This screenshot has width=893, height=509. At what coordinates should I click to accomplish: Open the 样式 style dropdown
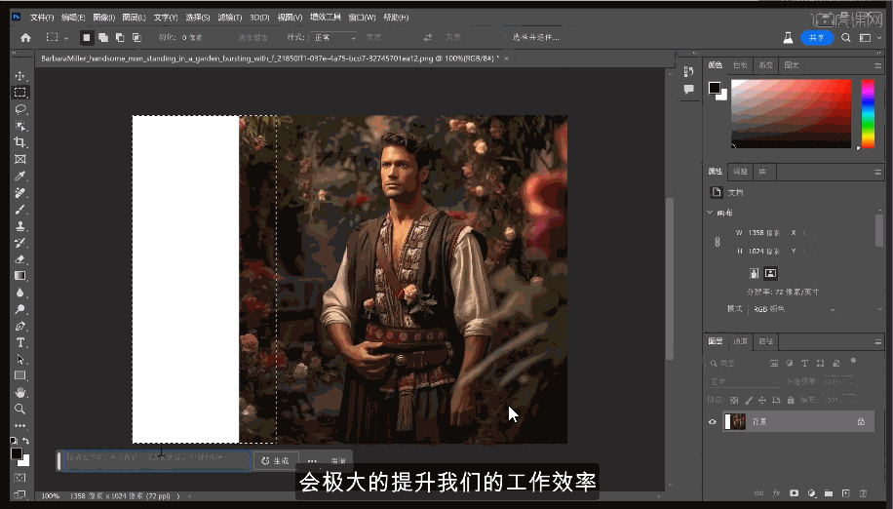333,38
